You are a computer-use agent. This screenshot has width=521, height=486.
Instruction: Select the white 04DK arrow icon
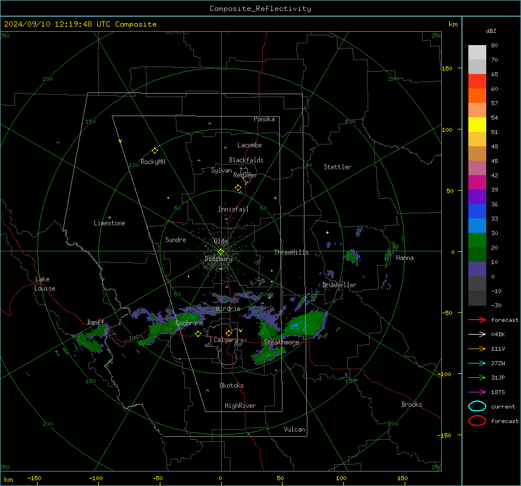477,334
